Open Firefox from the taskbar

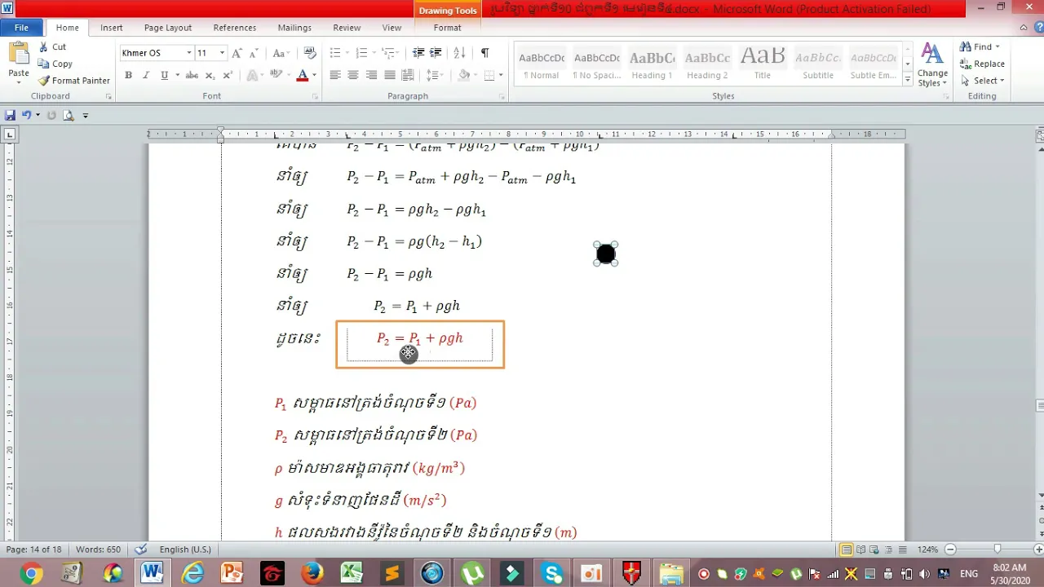click(312, 574)
